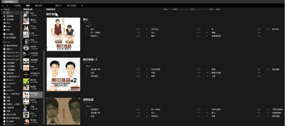Select artist 朴树
This screenshot has height=126, width=285.
(32, 68)
